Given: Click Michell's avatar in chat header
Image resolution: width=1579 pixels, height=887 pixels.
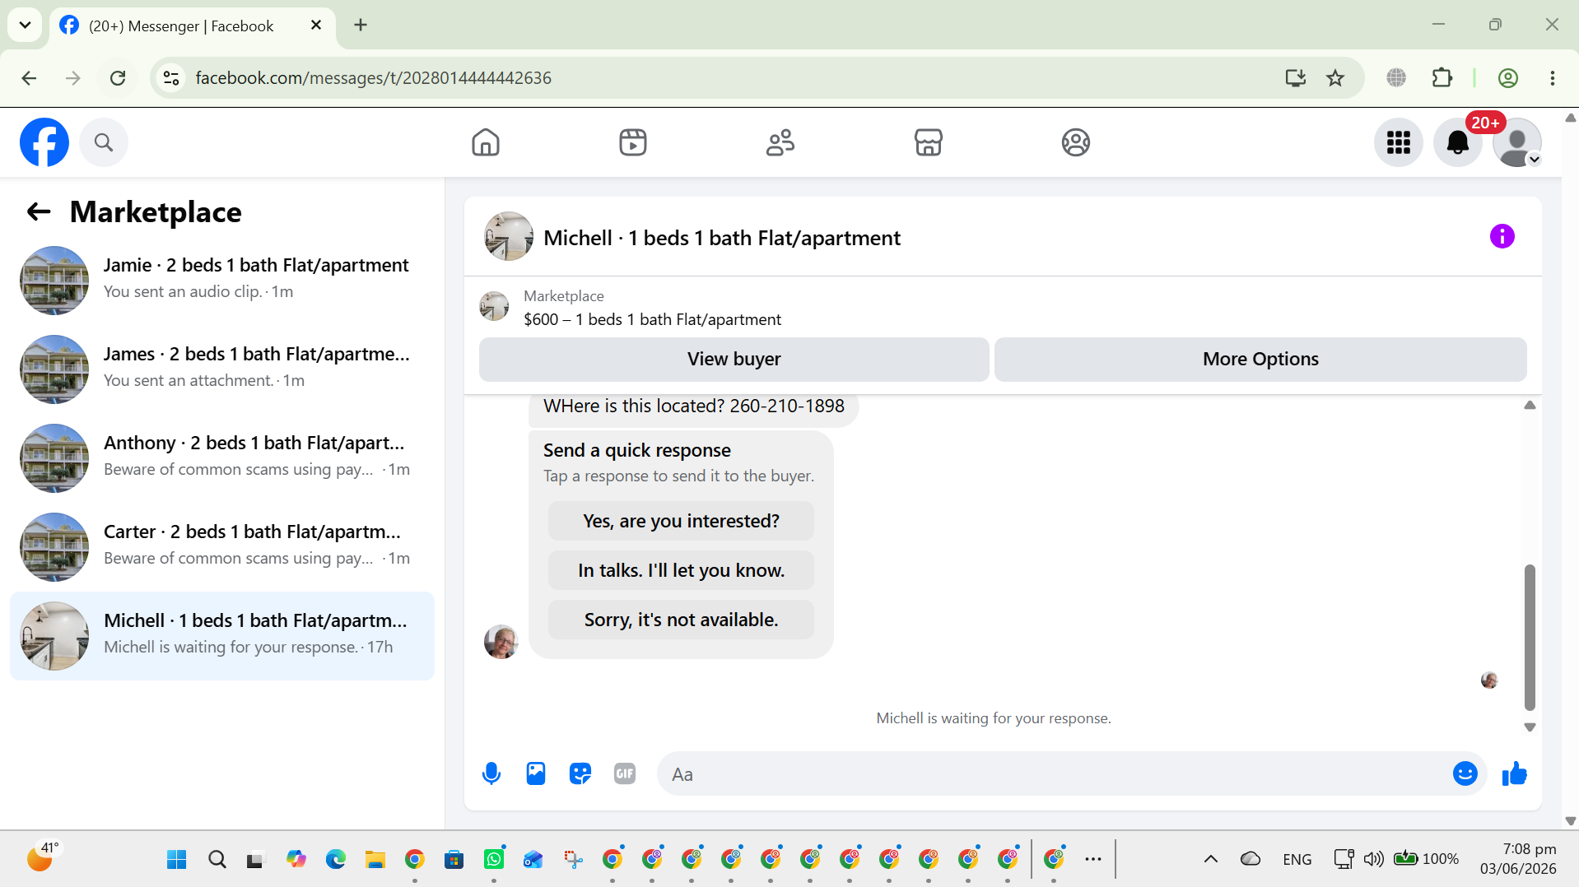Looking at the screenshot, I should (509, 237).
